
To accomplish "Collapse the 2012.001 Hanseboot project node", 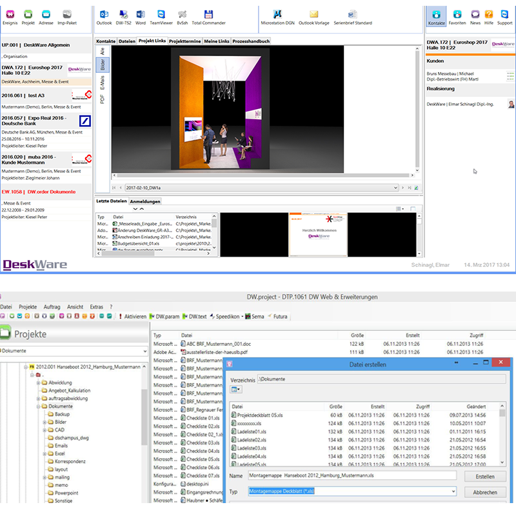I will 25,367.
